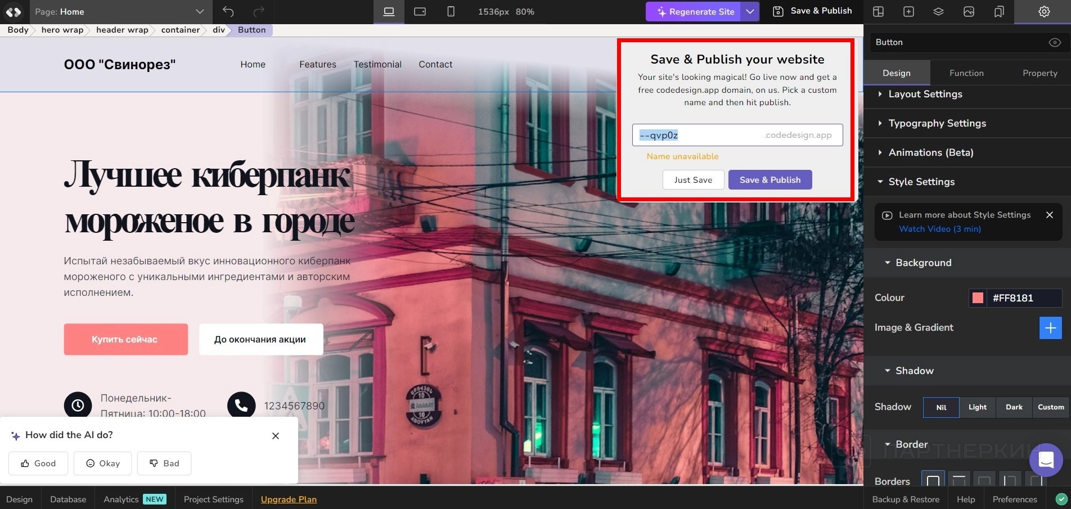Rate the AI as Okay

pos(102,463)
